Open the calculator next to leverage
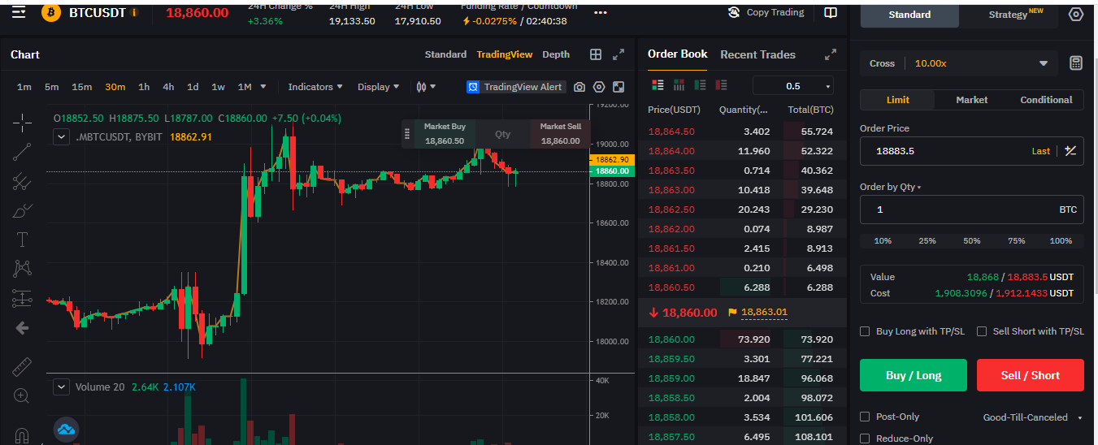The image size is (1098, 445). click(1076, 63)
